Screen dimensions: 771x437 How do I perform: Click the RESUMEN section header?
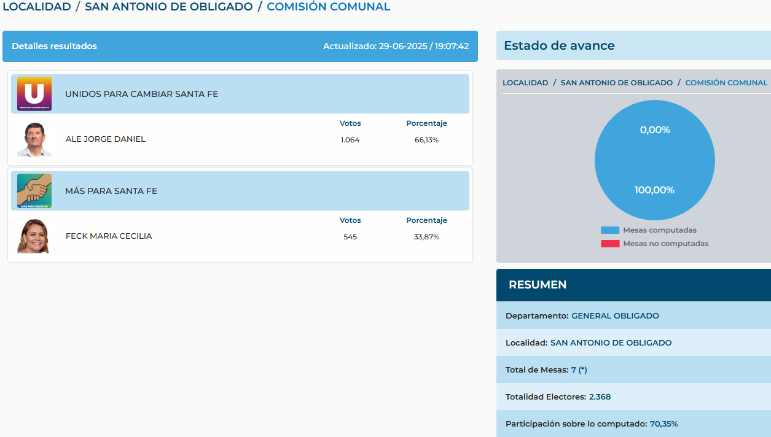[x=538, y=285]
